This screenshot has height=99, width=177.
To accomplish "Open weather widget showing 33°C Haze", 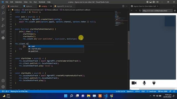I will coord(7,96).
